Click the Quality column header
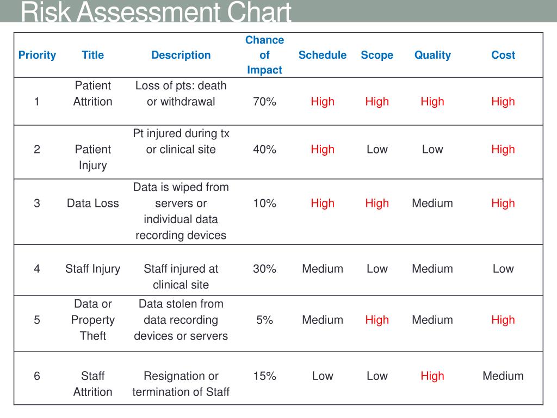This screenshot has width=557, height=418. [x=432, y=55]
